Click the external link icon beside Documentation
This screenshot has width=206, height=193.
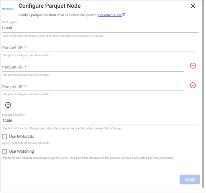coord(124,14)
